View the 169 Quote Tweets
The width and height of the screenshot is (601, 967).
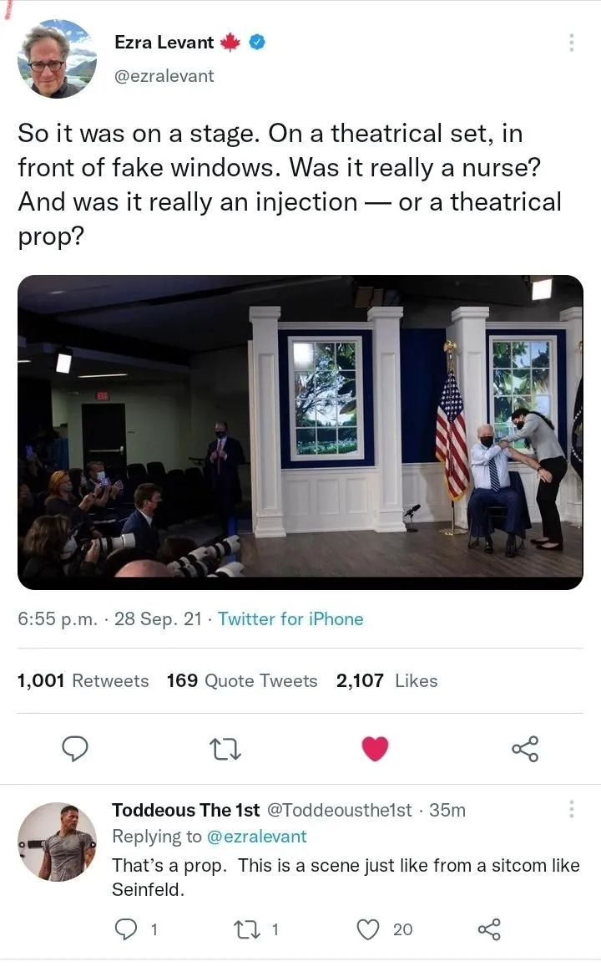coord(242,681)
